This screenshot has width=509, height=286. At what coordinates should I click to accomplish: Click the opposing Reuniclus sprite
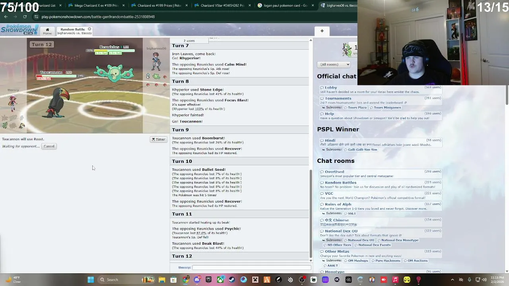click(x=114, y=74)
